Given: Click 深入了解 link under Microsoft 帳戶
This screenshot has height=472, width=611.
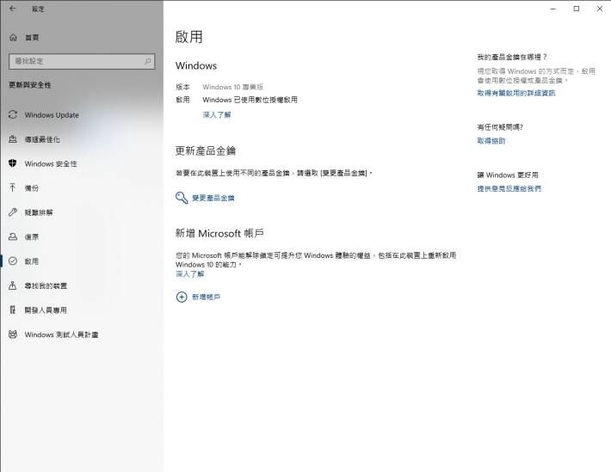Looking at the screenshot, I should pyautogui.click(x=190, y=274).
